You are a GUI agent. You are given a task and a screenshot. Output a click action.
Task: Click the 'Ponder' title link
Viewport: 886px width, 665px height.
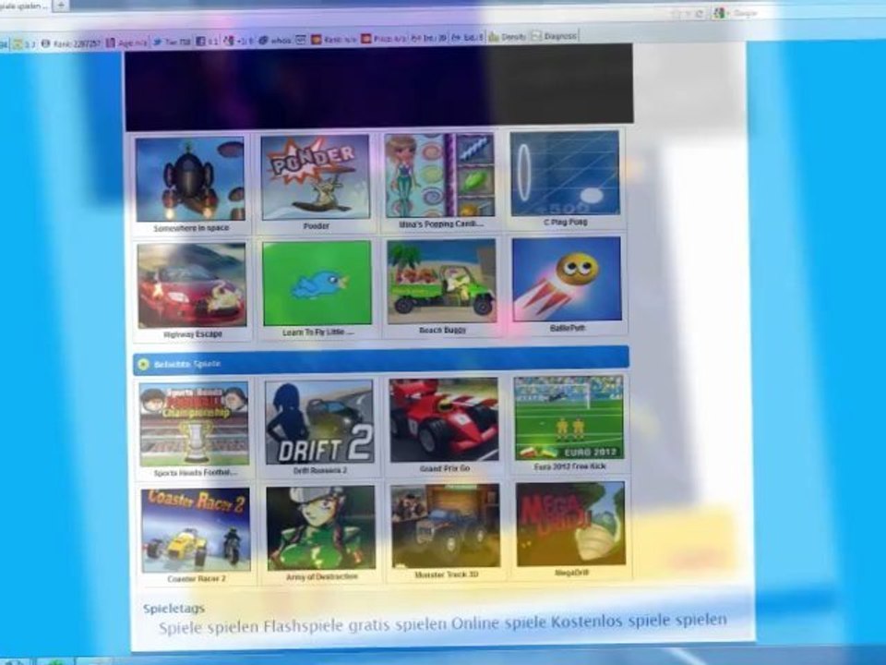pos(316,226)
